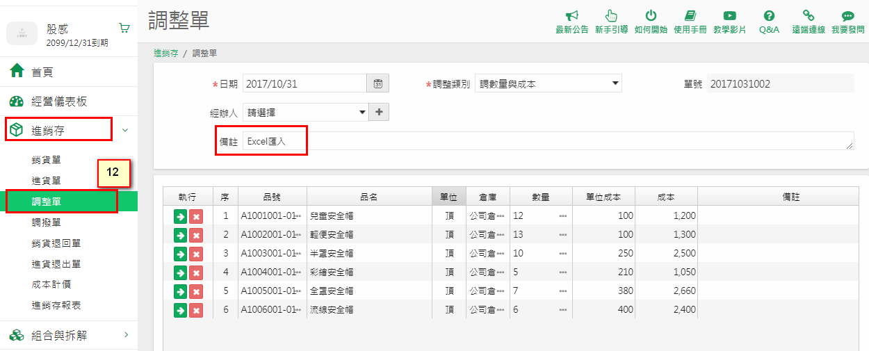Delete the 全罩安全帽 row with red X
The width and height of the screenshot is (869, 351).
pos(196,291)
